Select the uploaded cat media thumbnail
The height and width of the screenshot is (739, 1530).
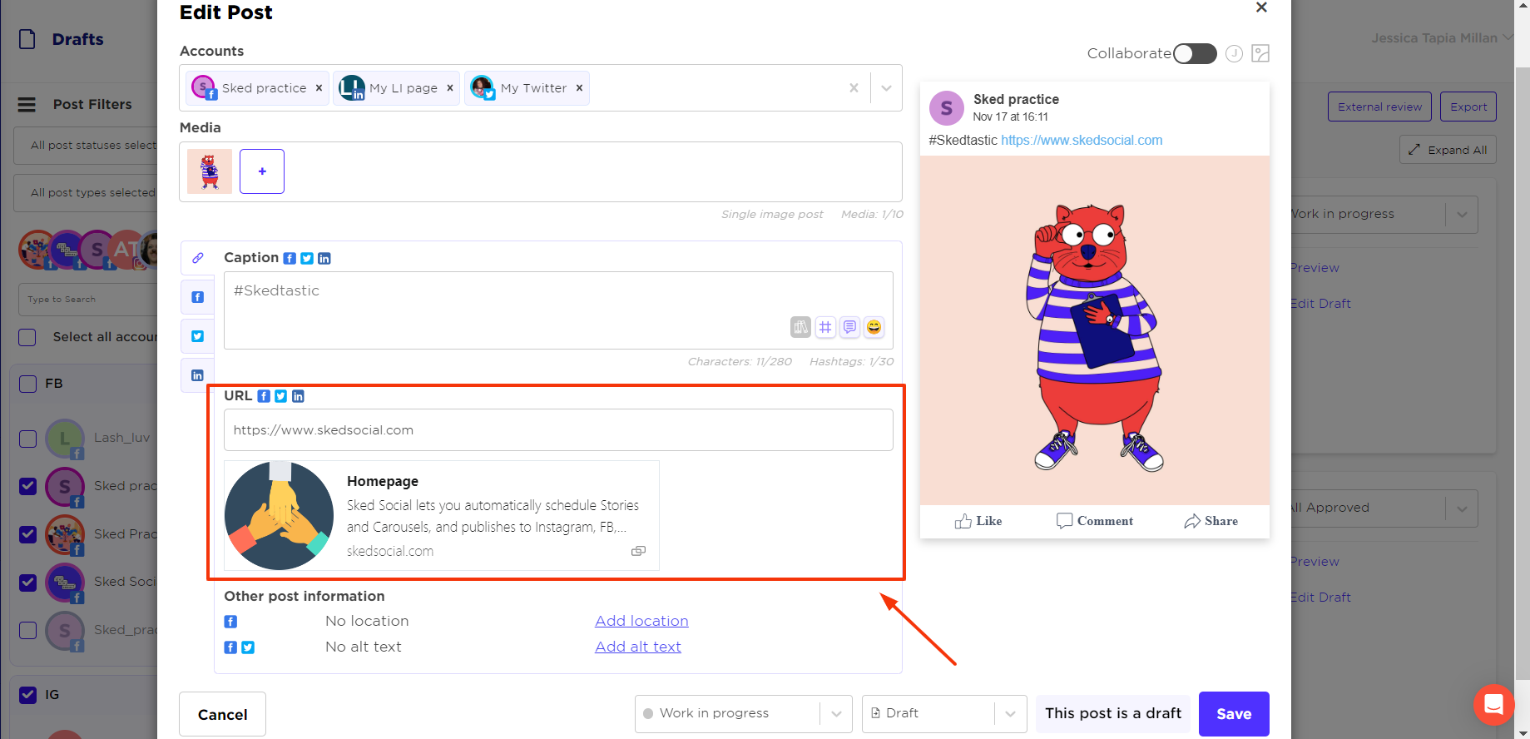pos(210,171)
